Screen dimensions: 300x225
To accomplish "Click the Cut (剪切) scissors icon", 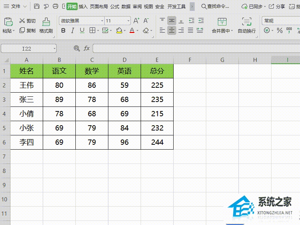I will (x=22, y=21).
